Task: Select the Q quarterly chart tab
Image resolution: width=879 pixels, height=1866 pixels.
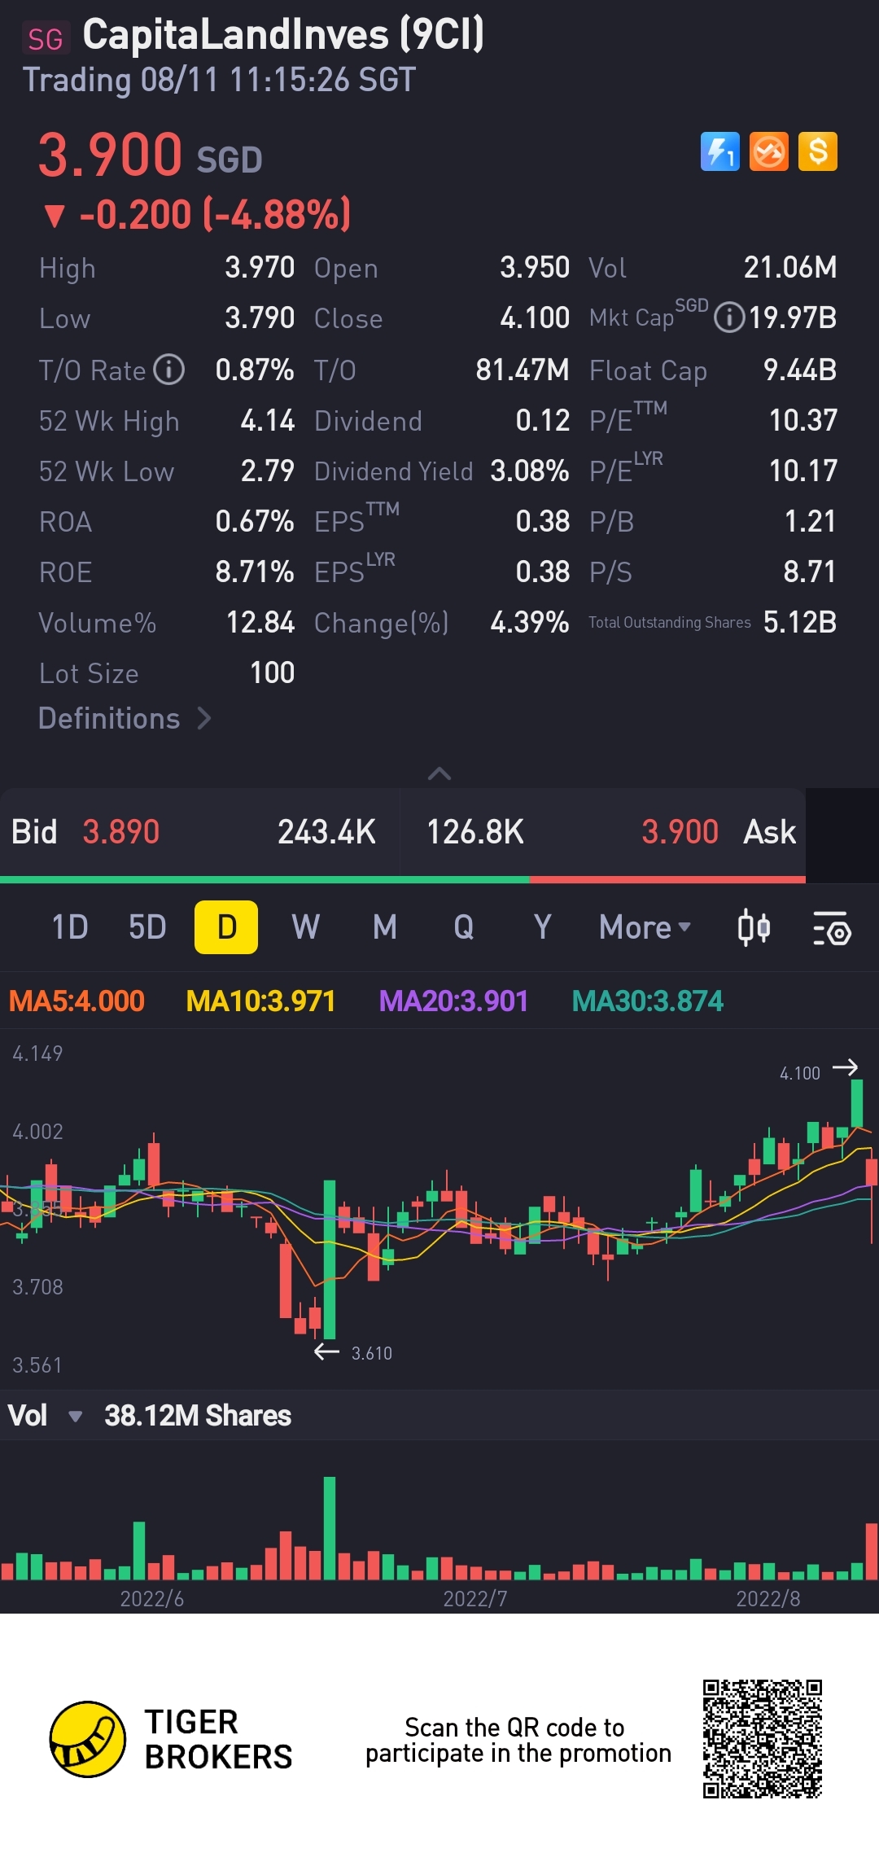Action: tap(464, 927)
